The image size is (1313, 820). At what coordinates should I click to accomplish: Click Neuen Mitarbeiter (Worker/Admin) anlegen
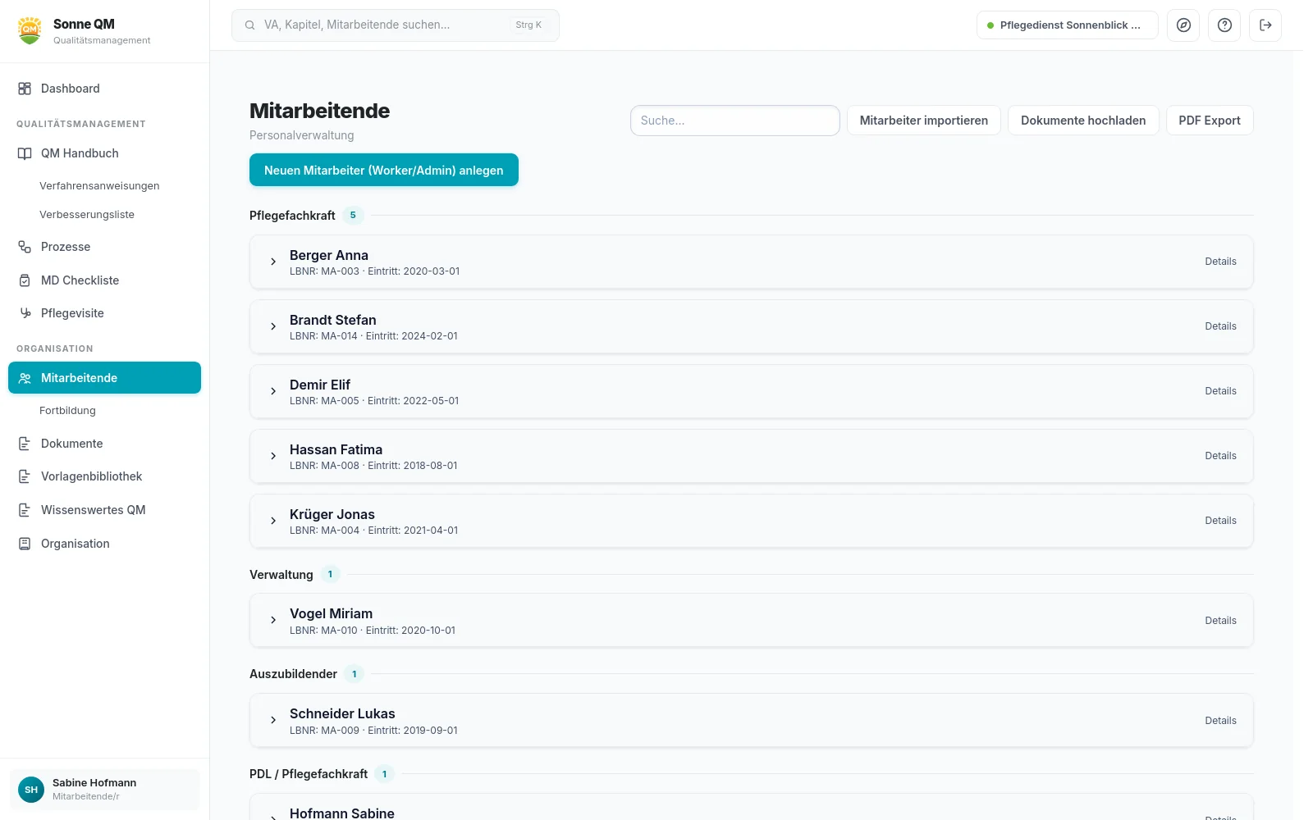(384, 170)
